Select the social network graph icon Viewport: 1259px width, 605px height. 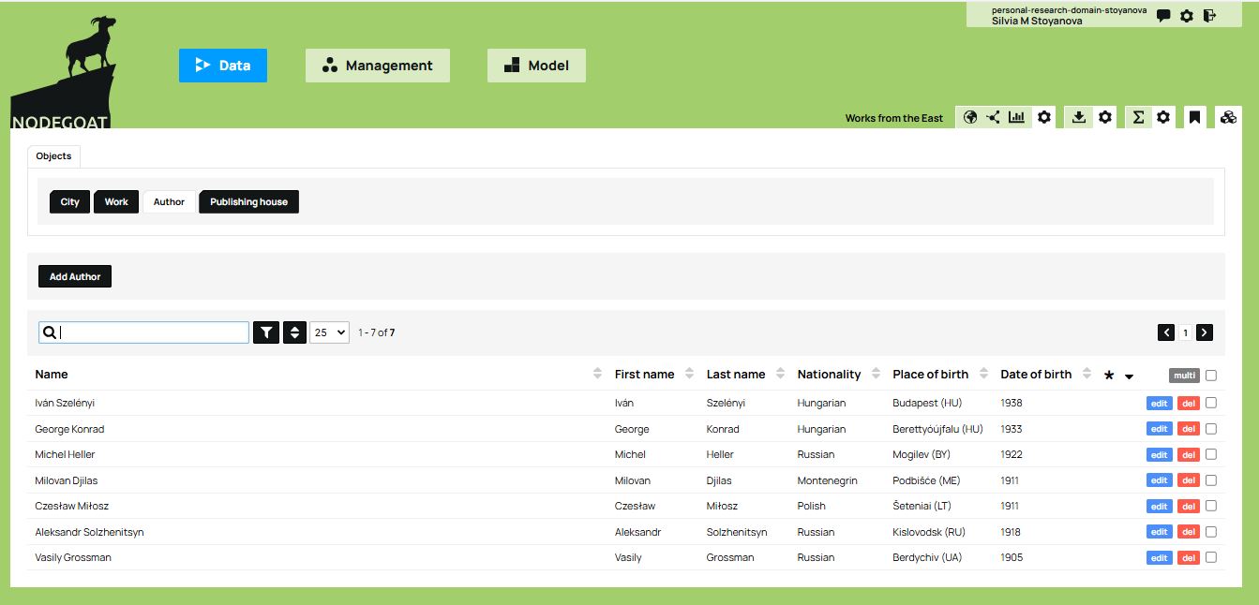[993, 117]
